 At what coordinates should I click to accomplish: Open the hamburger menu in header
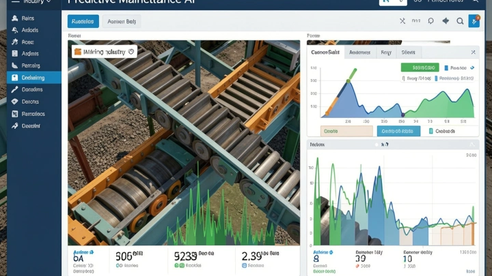15,1
